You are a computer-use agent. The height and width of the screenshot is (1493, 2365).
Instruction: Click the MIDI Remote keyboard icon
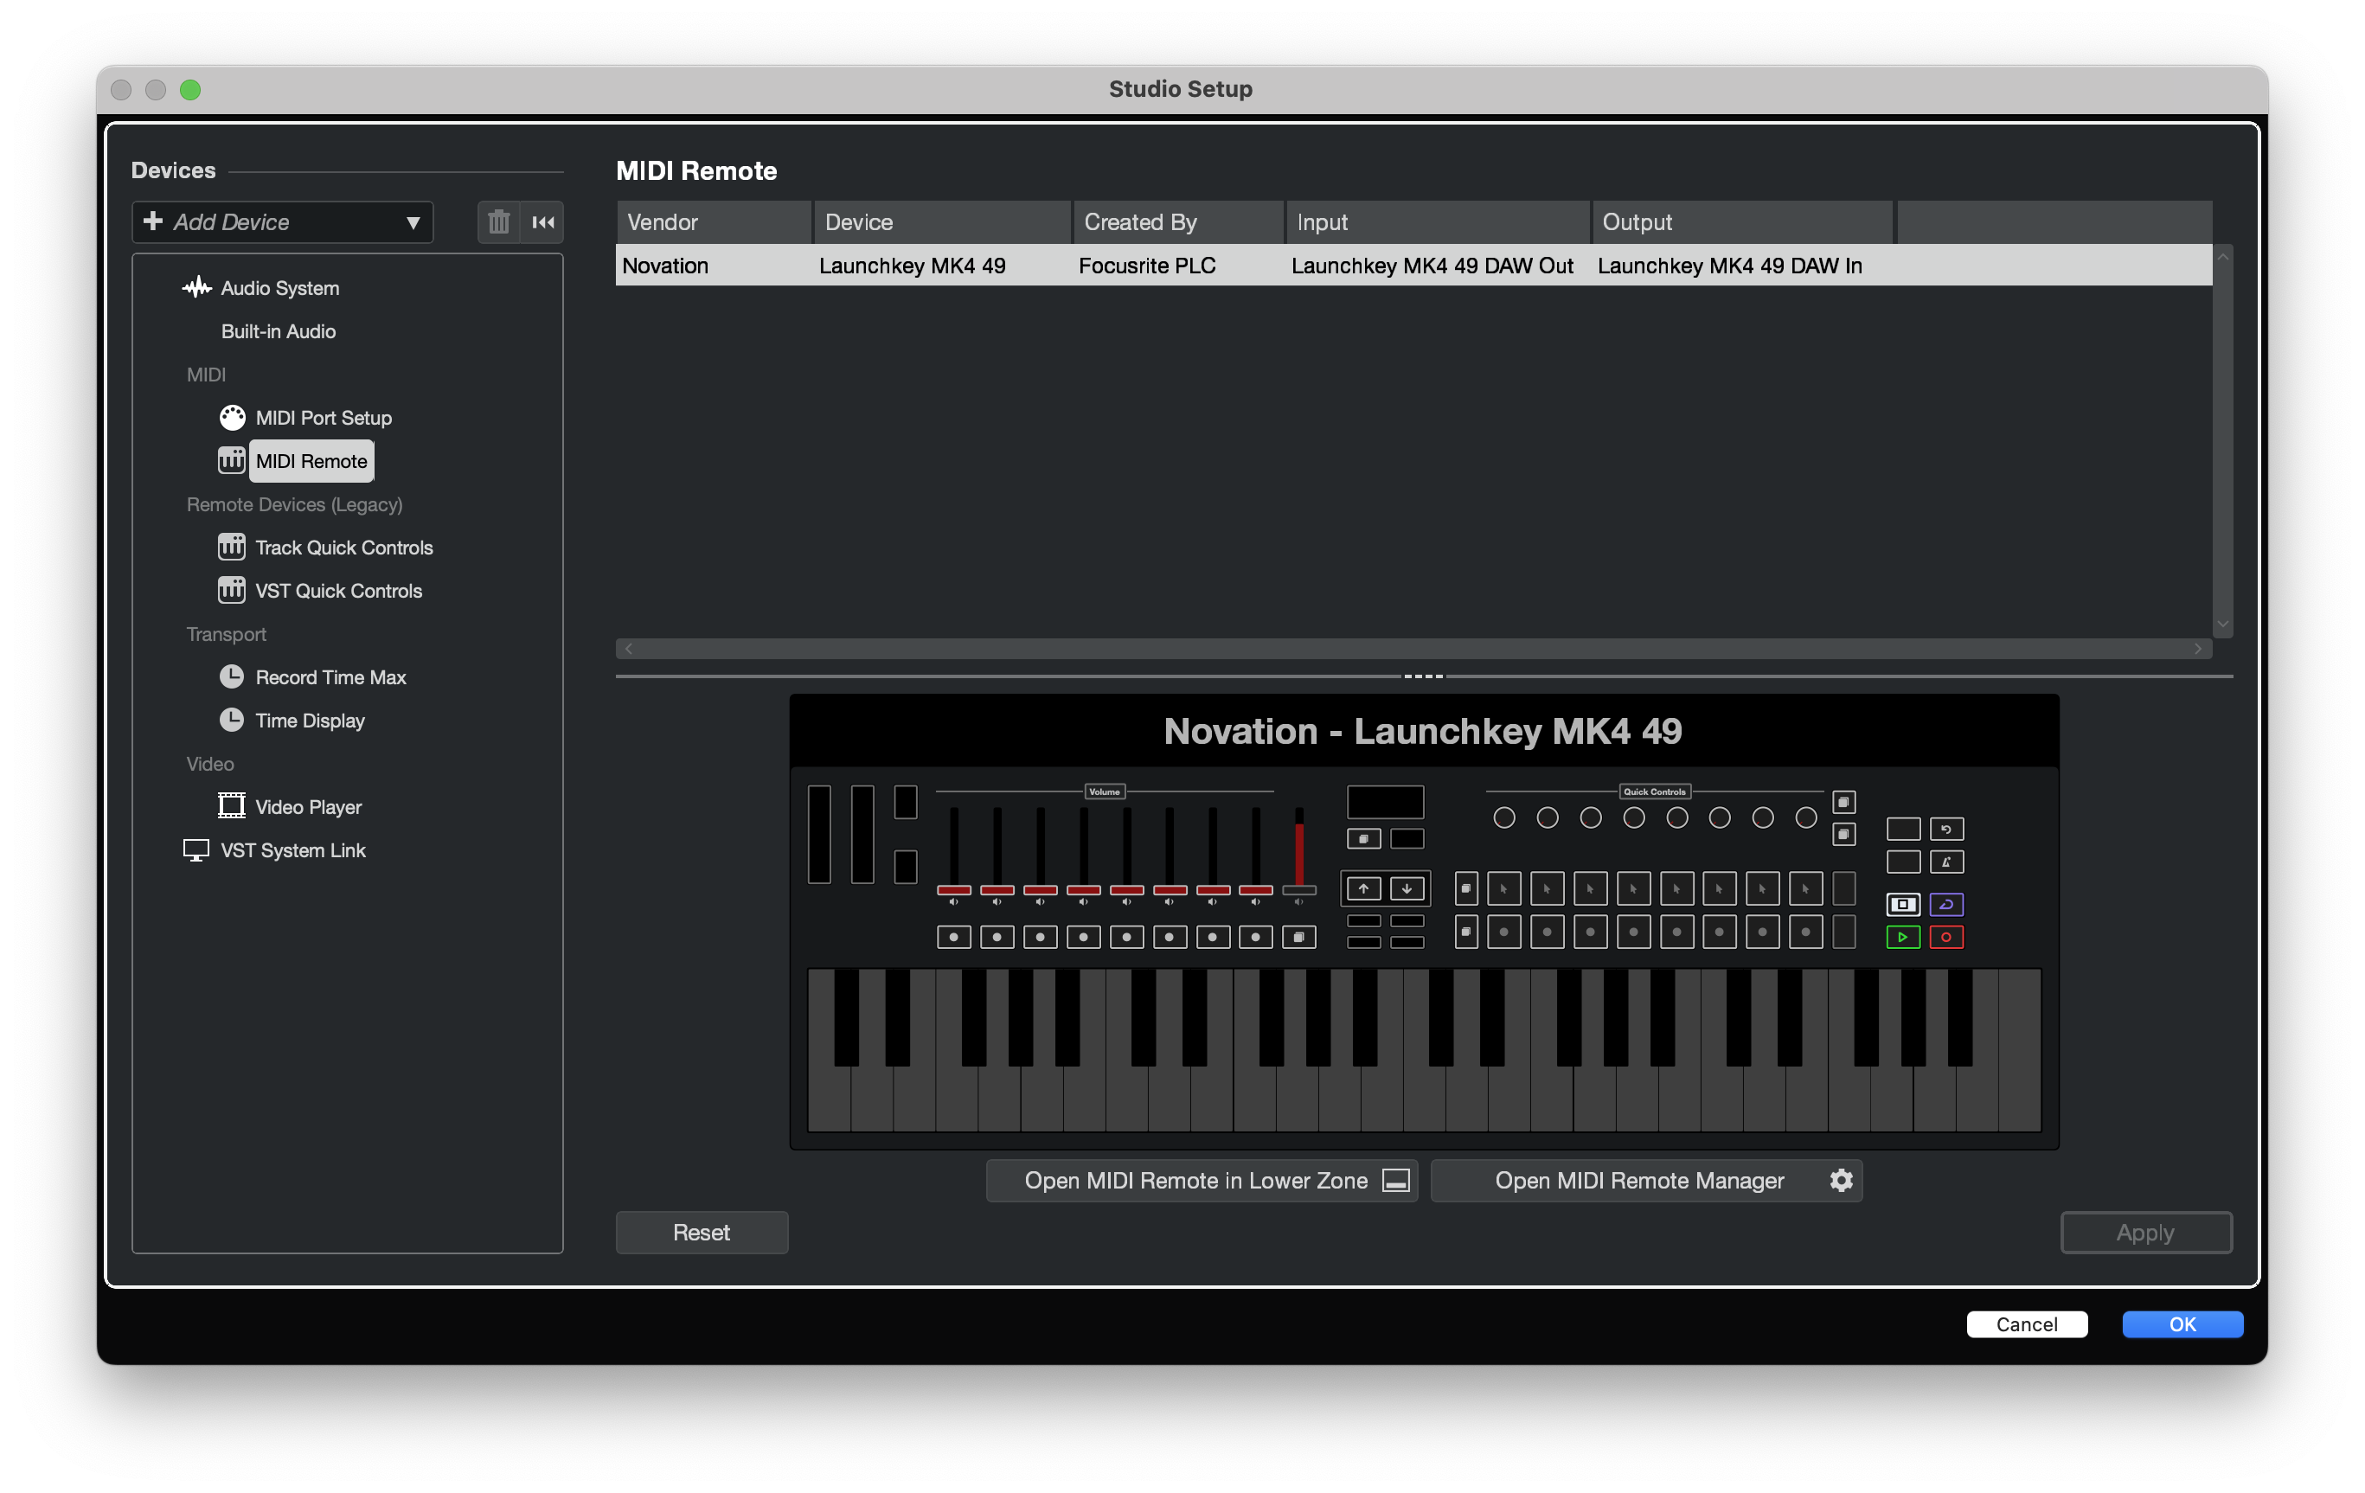click(232, 461)
